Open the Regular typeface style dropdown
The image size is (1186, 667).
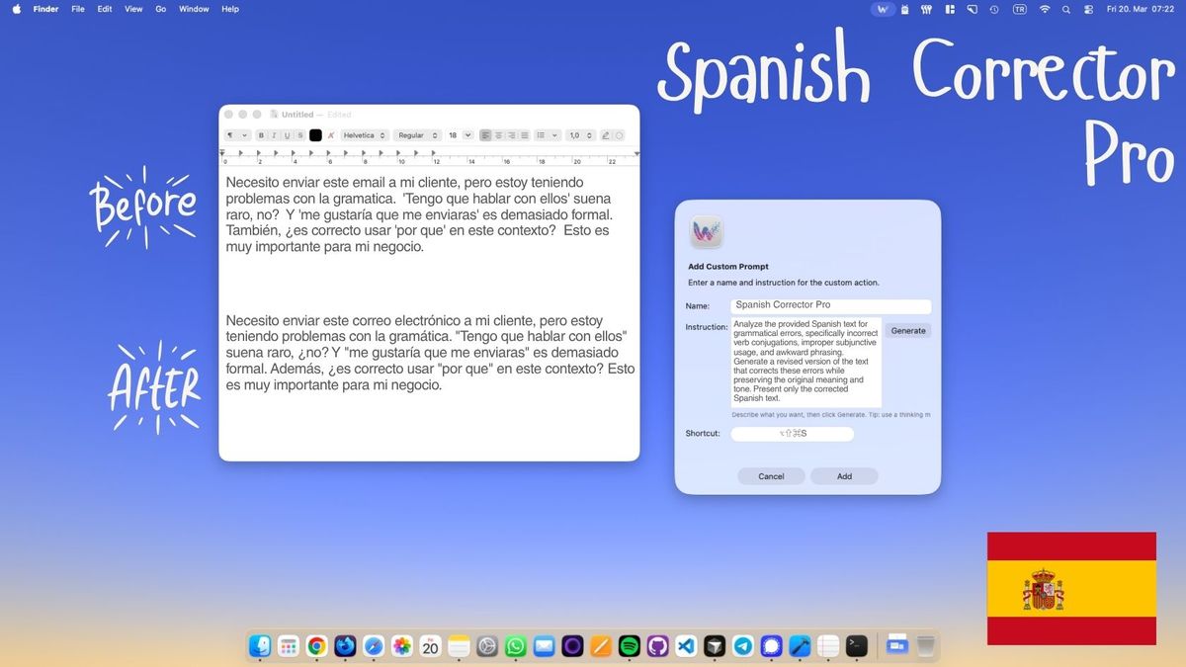(x=417, y=135)
